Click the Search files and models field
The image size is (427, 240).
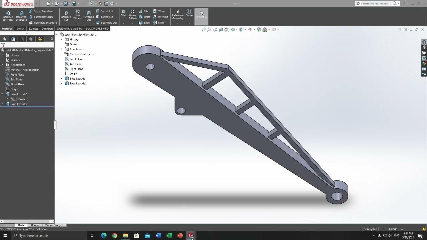(x=374, y=3)
